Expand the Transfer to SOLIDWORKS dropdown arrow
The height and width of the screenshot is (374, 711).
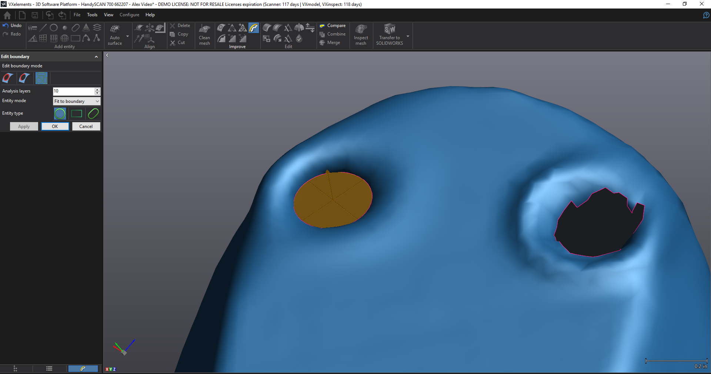click(408, 36)
